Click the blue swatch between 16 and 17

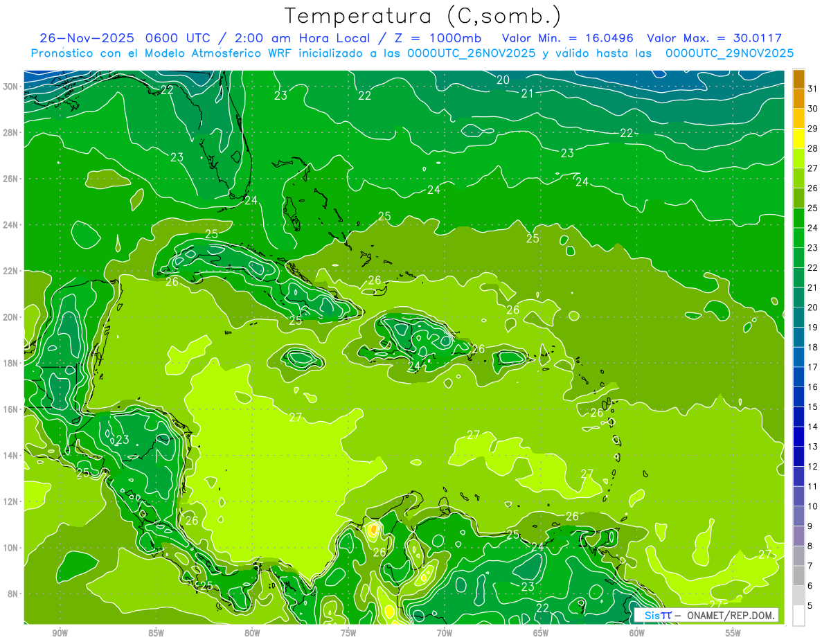click(x=799, y=377)
